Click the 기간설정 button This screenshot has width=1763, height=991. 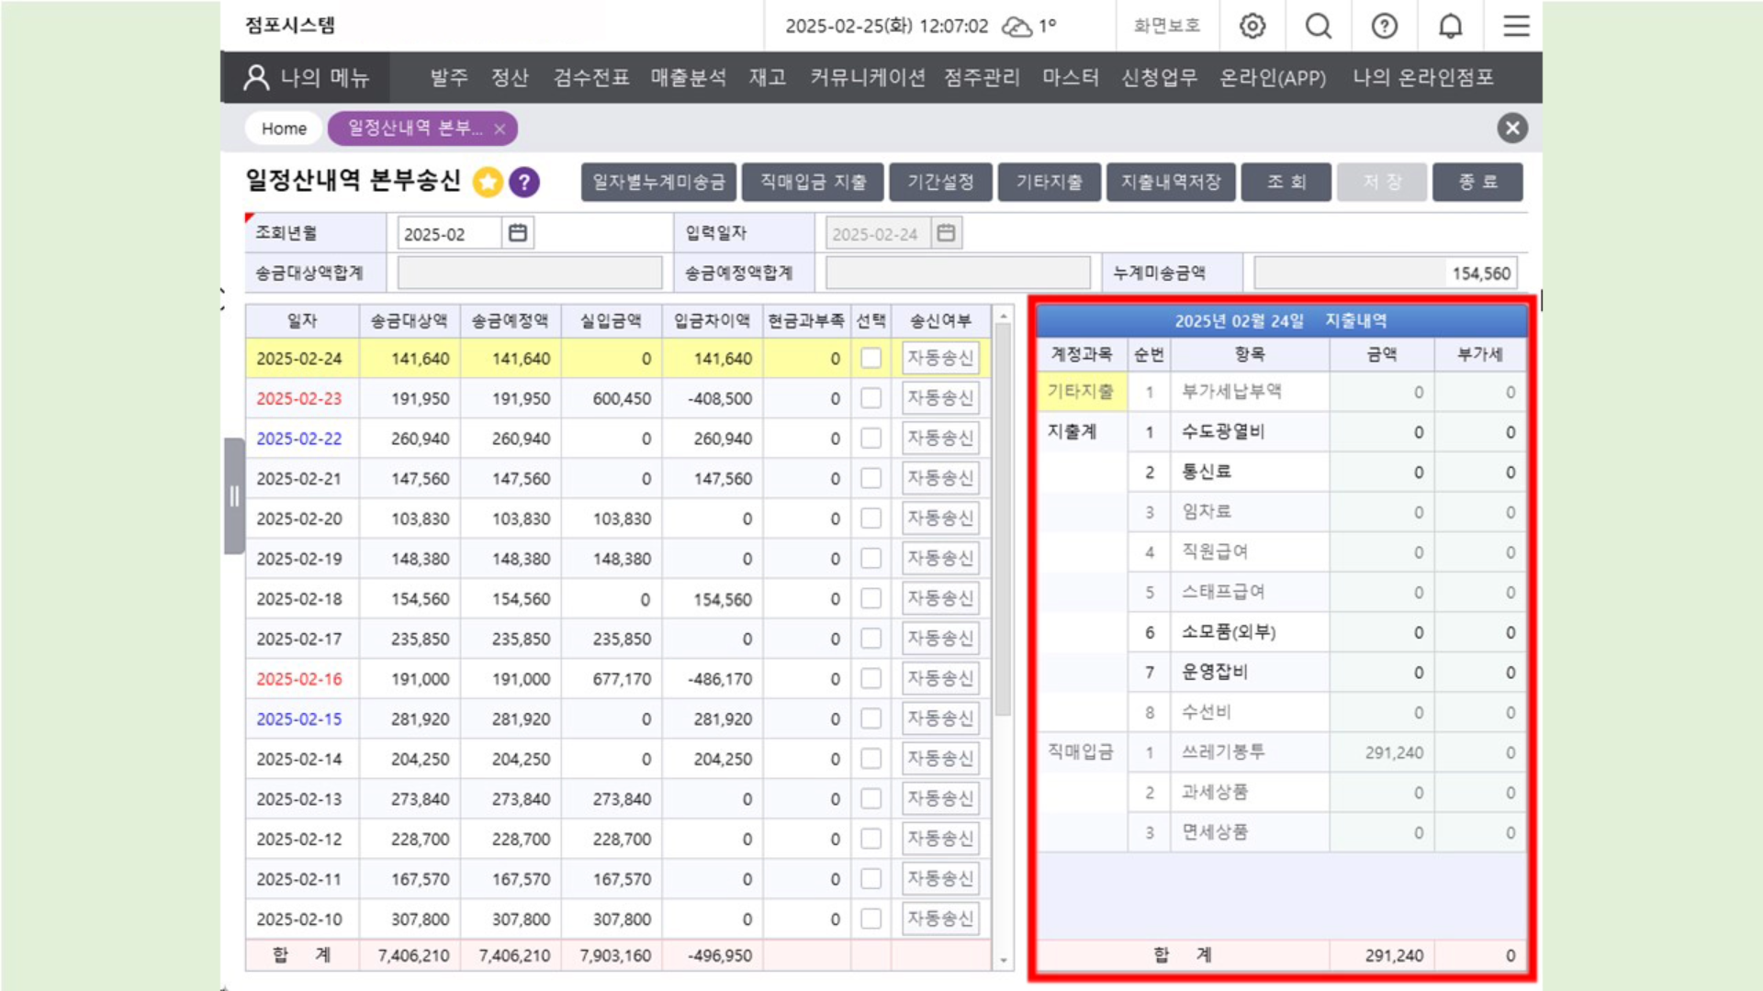pyautogui.click(x=940, y=182)
